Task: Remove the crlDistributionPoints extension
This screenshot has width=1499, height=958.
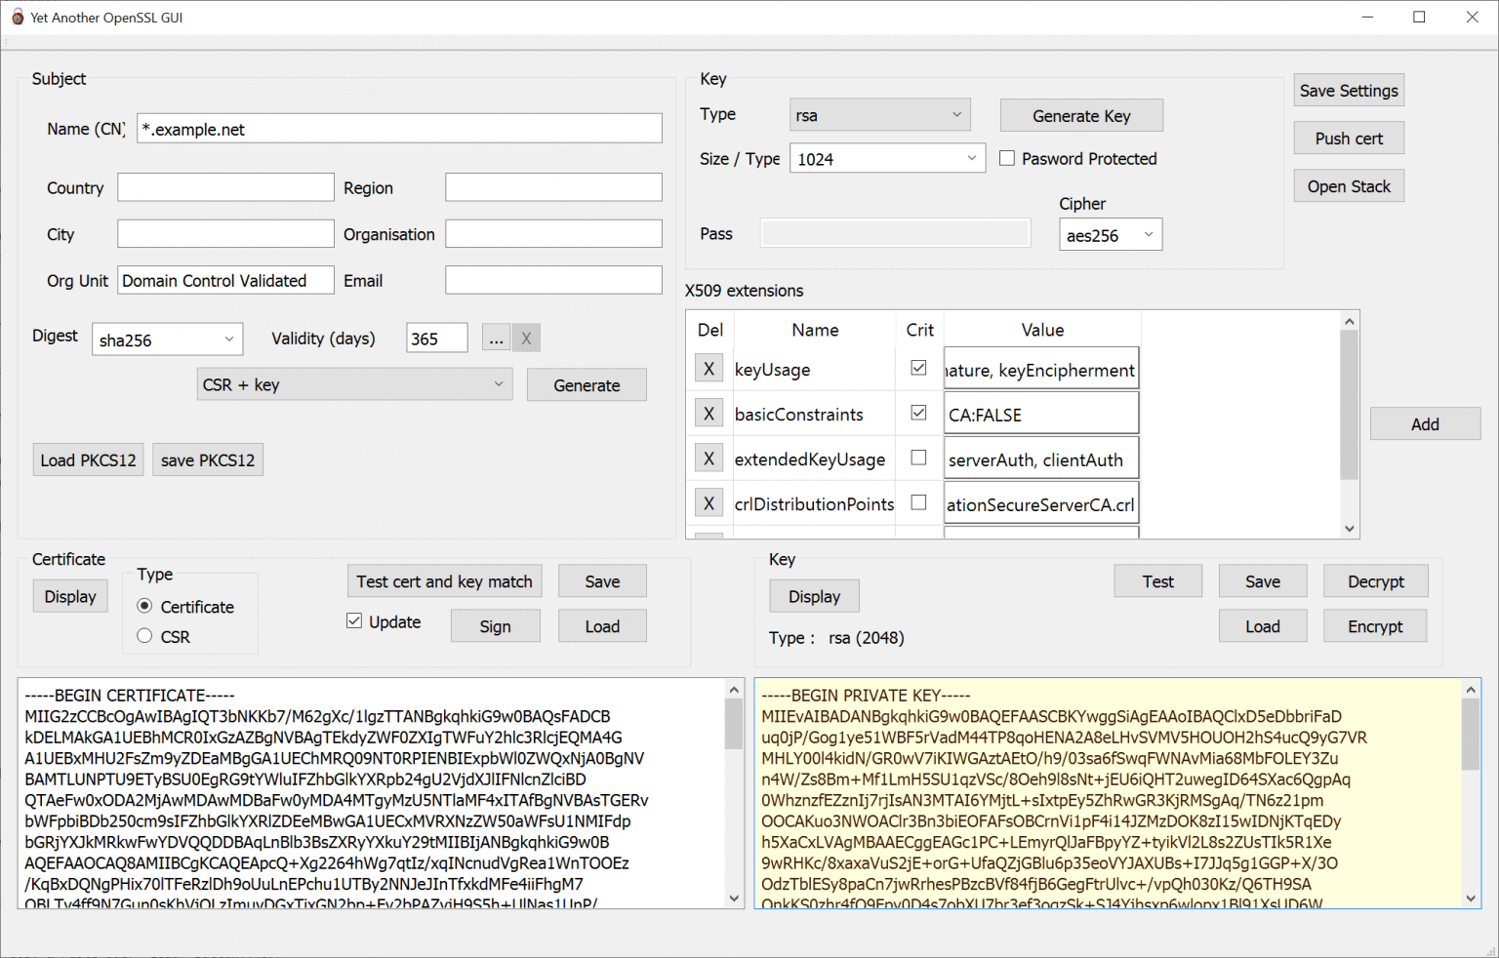Action: pos(709,502)
